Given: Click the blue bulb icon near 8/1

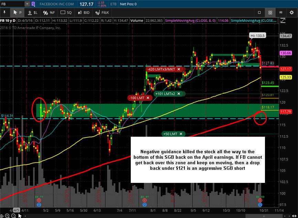Looking at the screenshot, I should tap(145, 205).
